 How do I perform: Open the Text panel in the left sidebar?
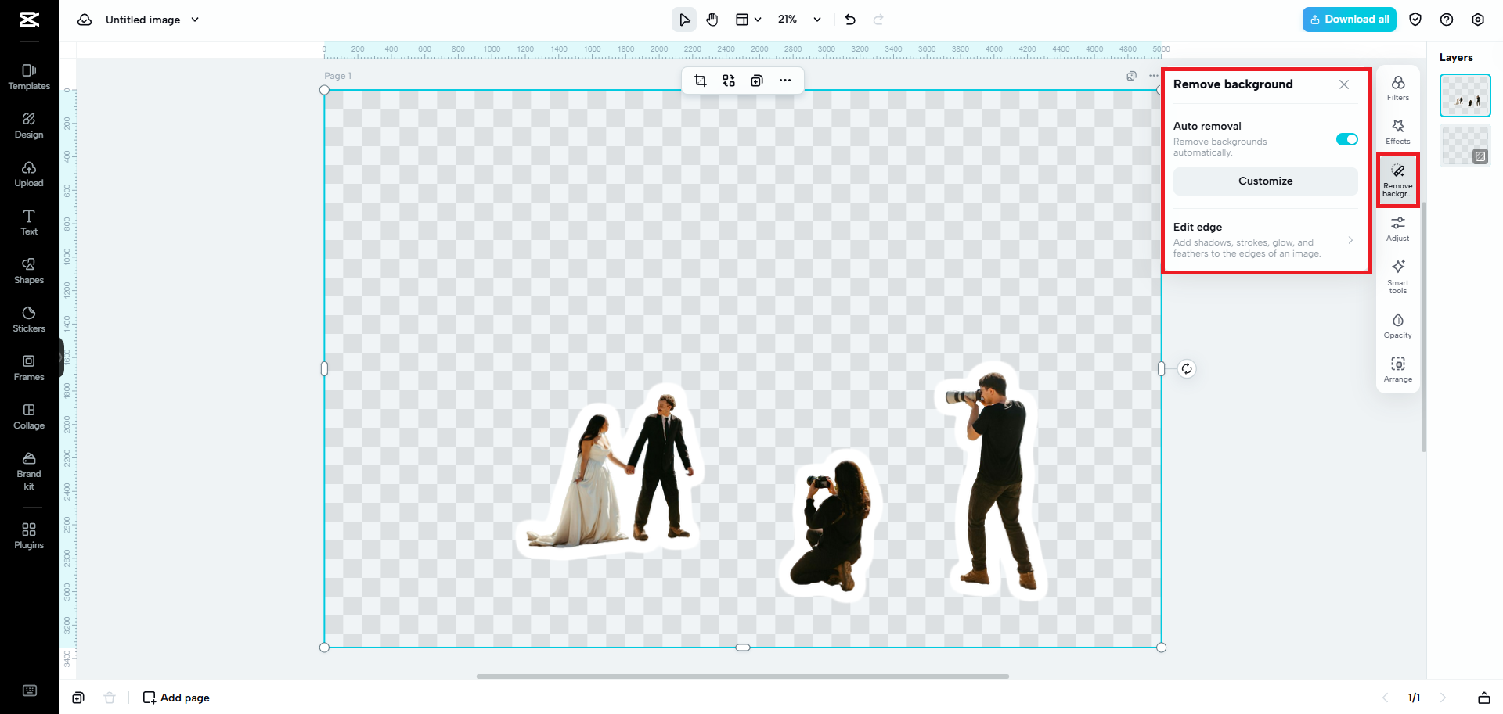click(29, 222)
